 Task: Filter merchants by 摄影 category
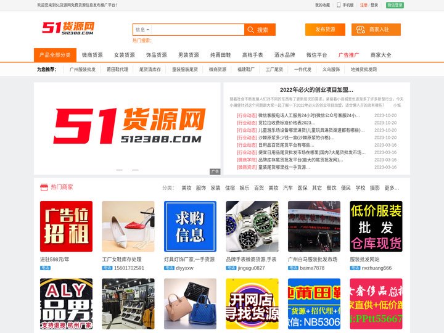tap(375, 187)
